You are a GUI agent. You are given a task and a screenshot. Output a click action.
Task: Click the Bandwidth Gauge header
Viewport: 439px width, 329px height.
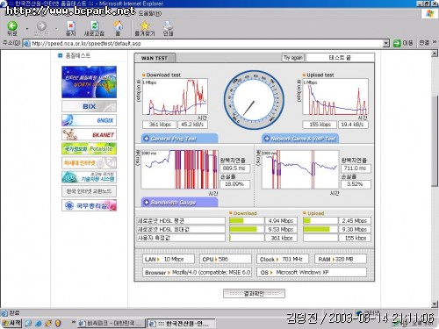(179, 203)
